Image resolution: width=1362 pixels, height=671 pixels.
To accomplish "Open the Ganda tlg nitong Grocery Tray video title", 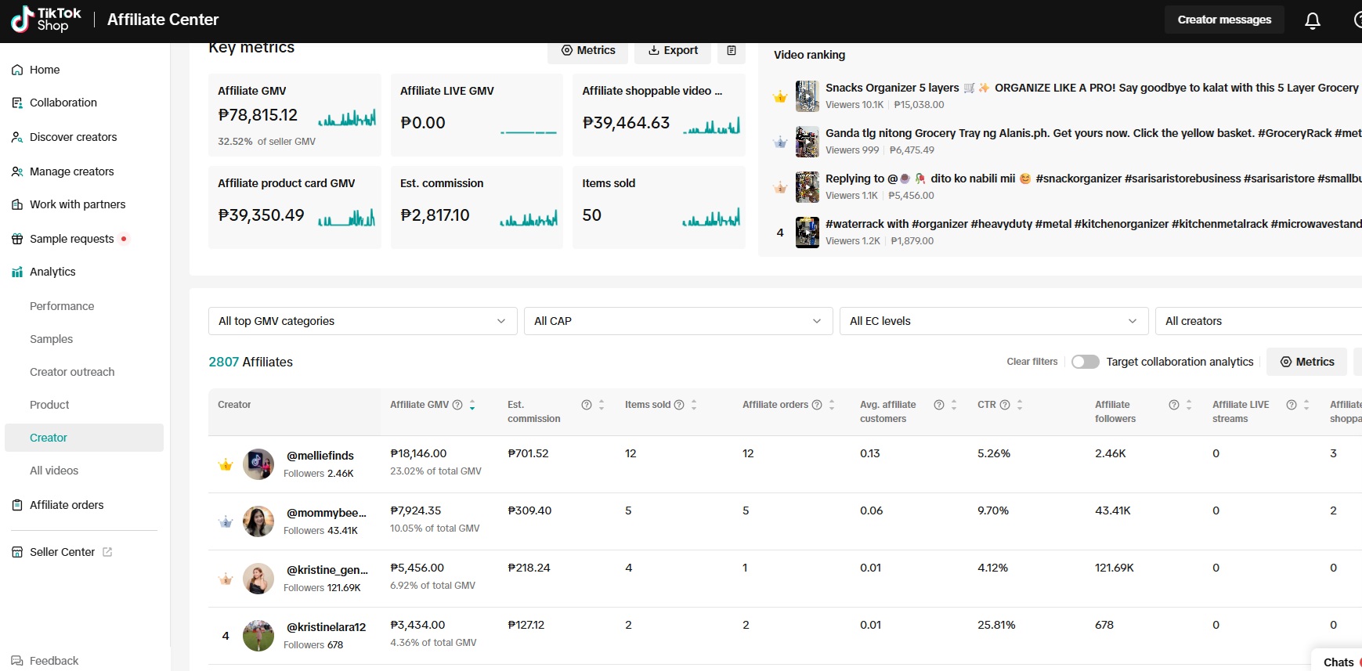I will pos(1093,133).
